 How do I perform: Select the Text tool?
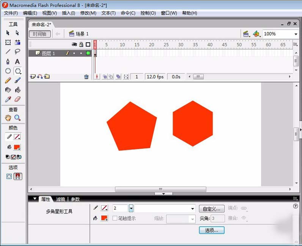click(17, 61)
